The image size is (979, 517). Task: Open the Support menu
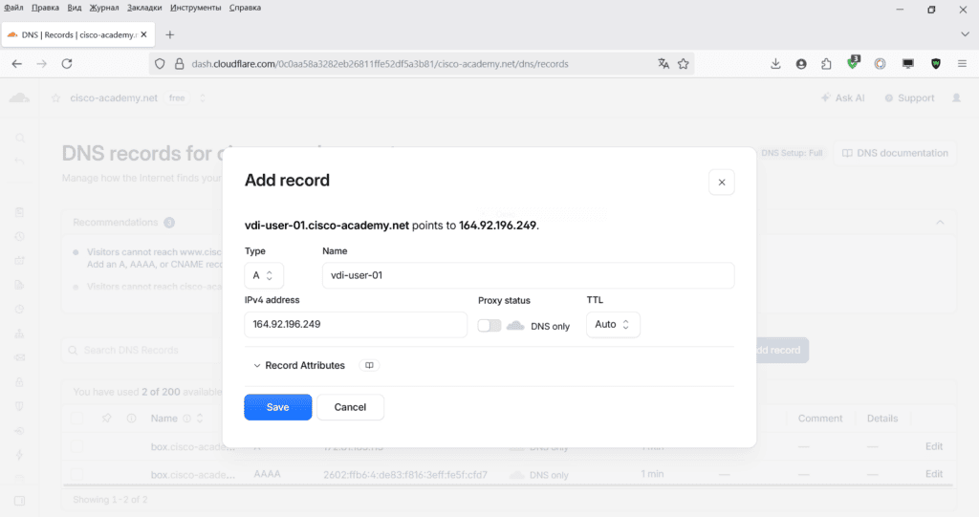(910, 98)
